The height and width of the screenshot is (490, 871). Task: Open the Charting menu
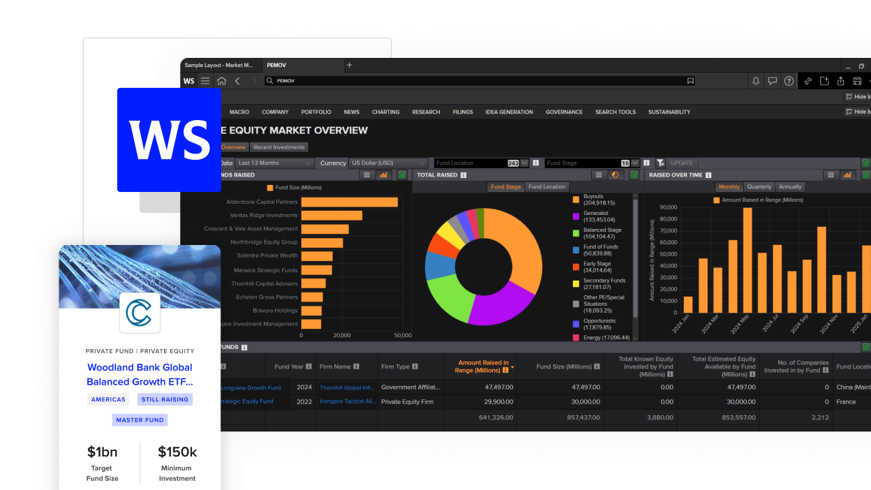[385, 112]
